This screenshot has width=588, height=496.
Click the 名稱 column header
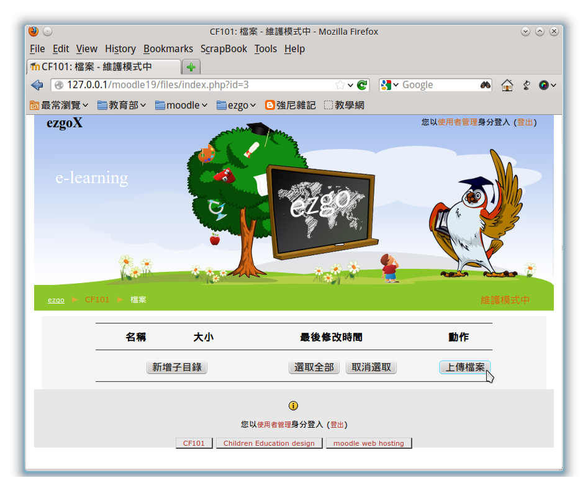[136, 337]
